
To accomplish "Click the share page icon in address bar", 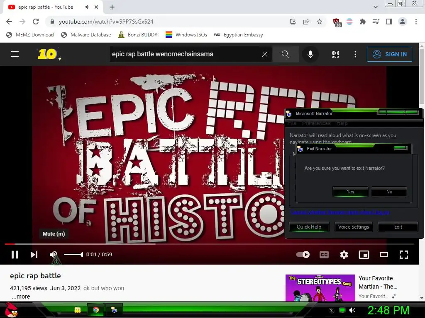I will 306,22.
